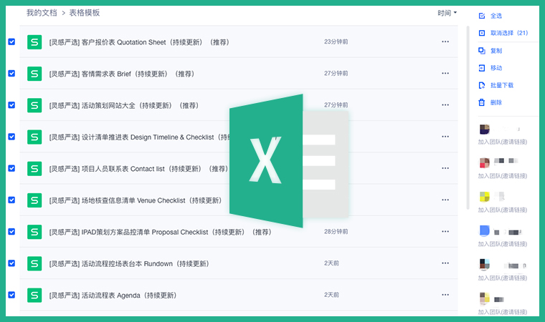545x322 pixels.
Task: Click file name IPAD策划方案品控清单 Proposal Checklist
Action: 160,232
